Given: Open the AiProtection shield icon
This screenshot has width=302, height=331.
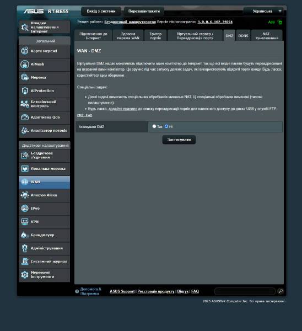Looking at the screenshot, I should pos(25,91).
